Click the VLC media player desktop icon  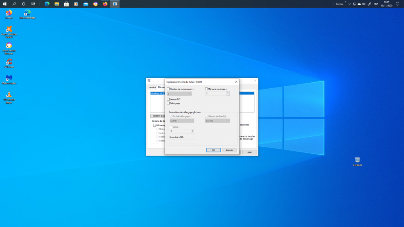coord(8,94)
